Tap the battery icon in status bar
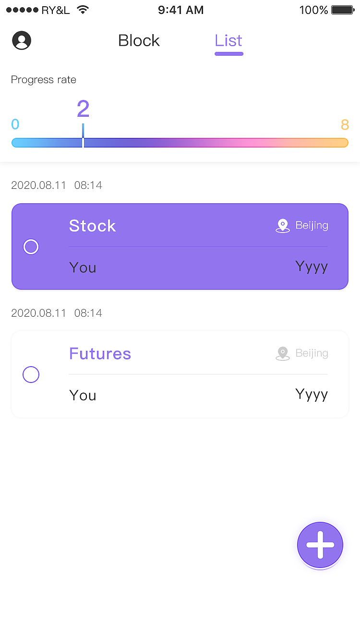This screenshot has width=360, height=641. coord(342,10)
